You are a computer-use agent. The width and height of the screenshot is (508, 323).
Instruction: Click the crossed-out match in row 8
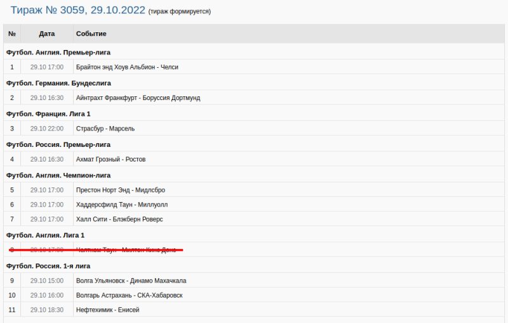126,250
